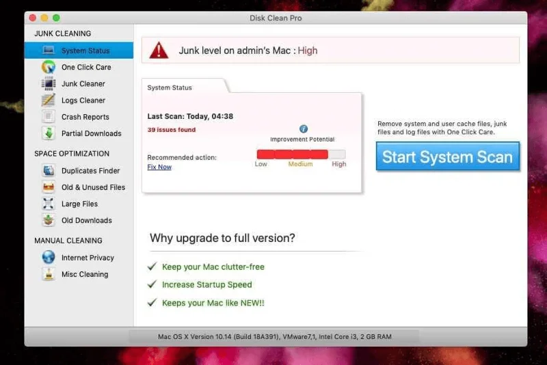
Task: Click the MANUAL CLEANING section header
Action: (68, 241)
